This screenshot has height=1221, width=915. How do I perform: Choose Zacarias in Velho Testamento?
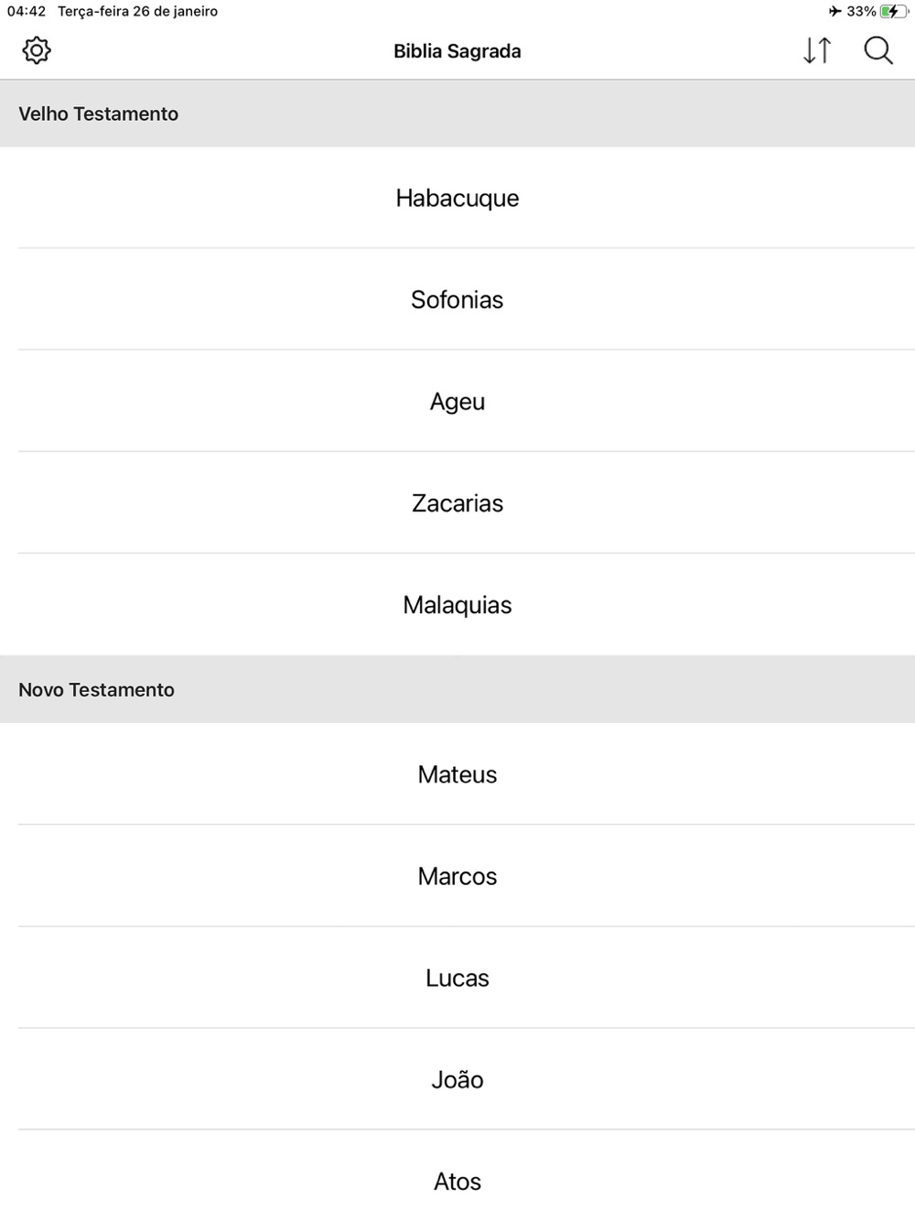click(x=457, y=502)
